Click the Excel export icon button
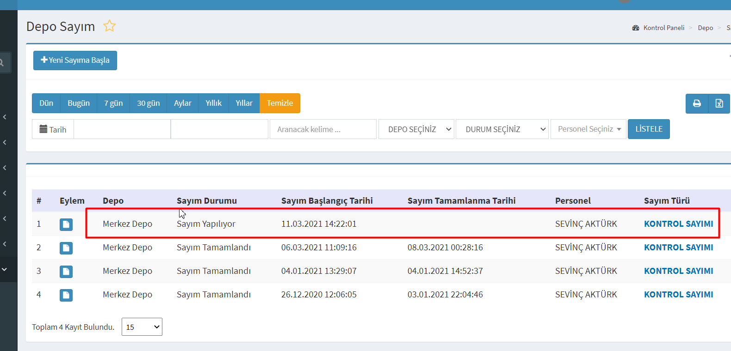Screen dimensions: 731x351 click(719, 103)
